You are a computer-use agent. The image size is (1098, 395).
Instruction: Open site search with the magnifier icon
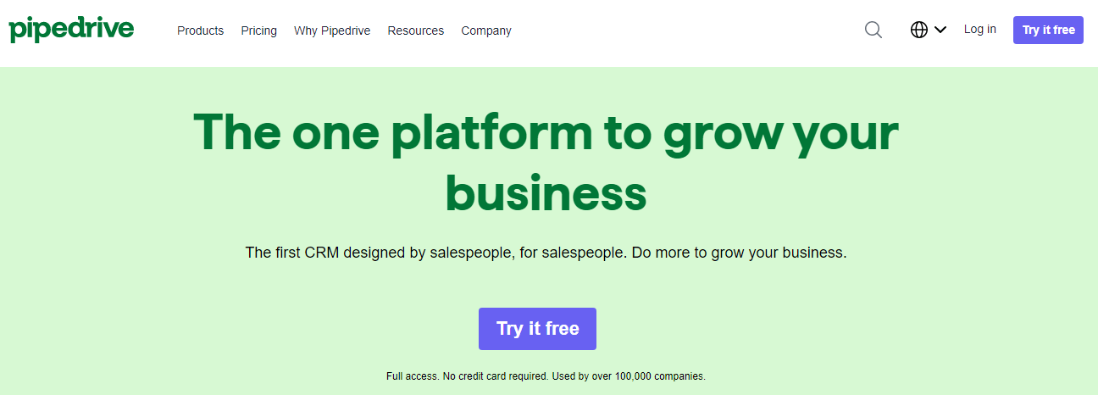coord(873,30)
